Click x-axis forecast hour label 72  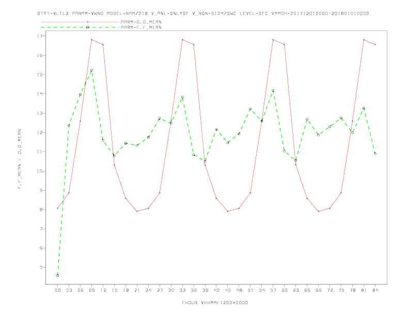pyautogui.click(x=329, y=290)
